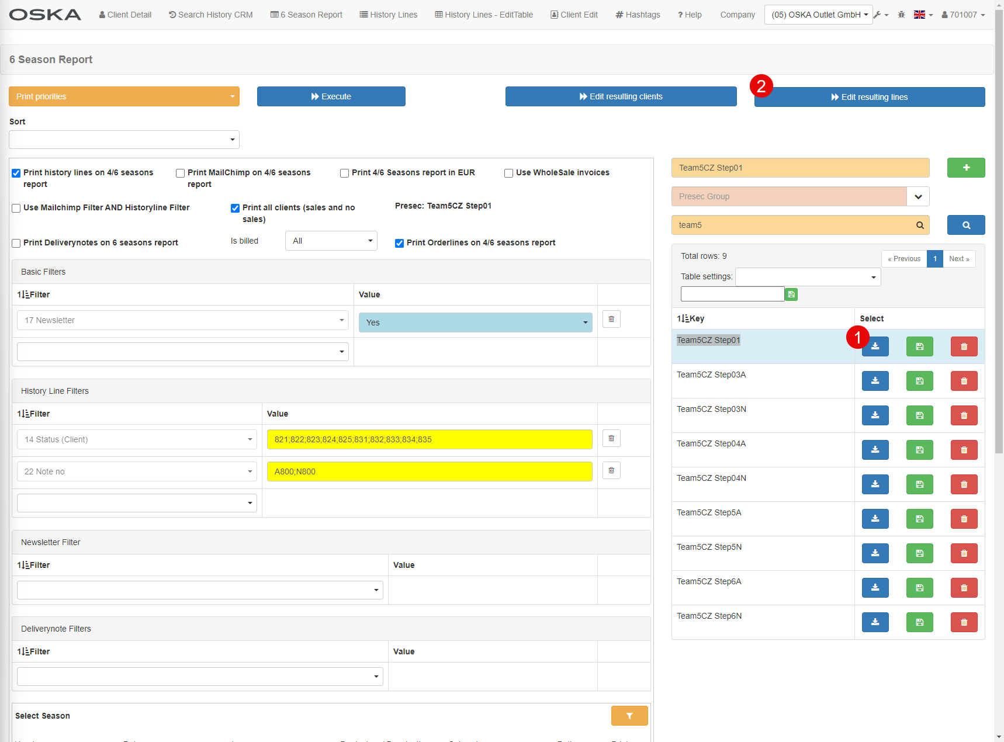Open the Print priorities dropdown

coord(124,96)
